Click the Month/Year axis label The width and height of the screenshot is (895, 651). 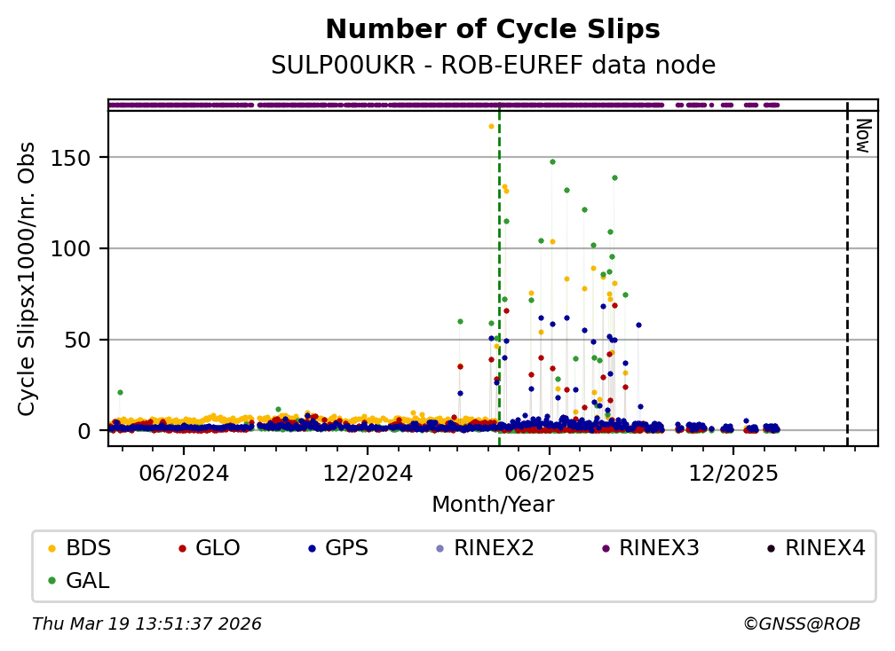493,505
